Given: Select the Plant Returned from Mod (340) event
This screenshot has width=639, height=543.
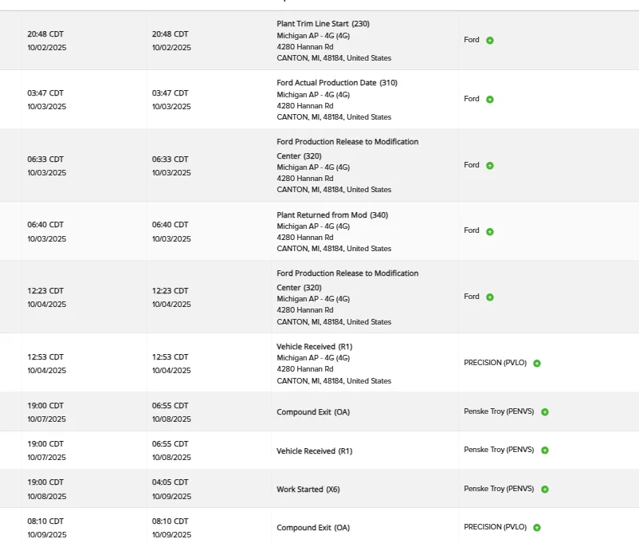Looking at the screenshot, I should (332, 215).
